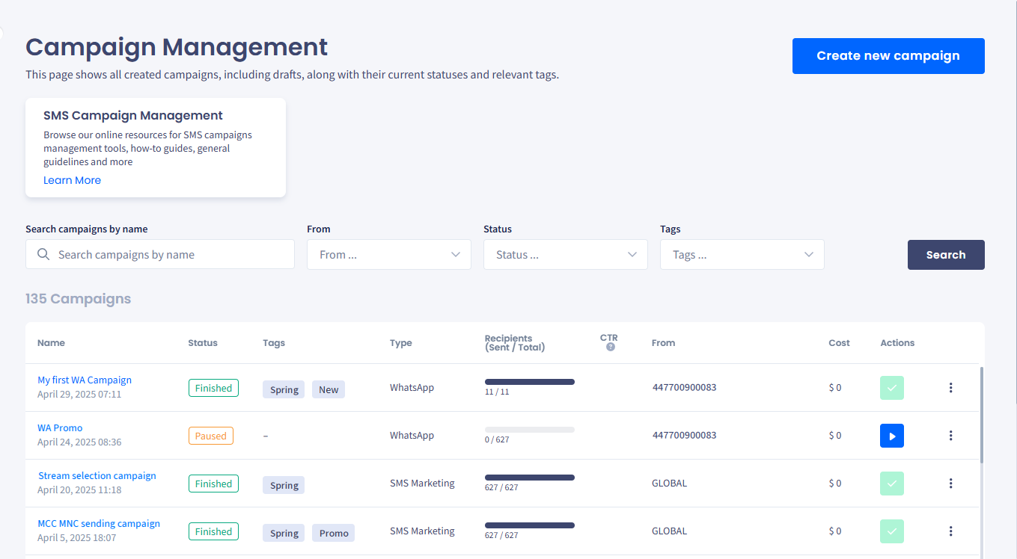Click the 11 / 11 recipients count

tap(497, 392)
